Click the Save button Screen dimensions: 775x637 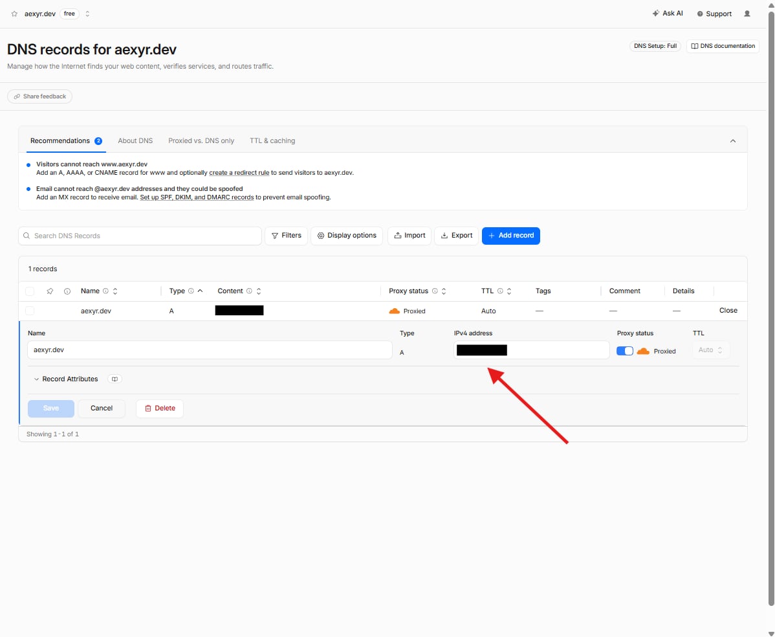tap(51, 408)
